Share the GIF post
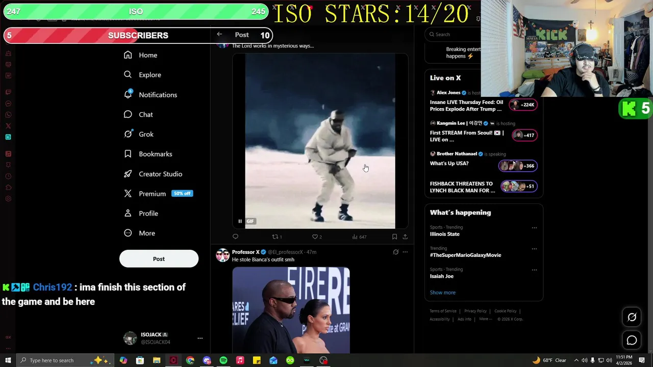This screenshot has width=653, height=367. tap(405, 237)
